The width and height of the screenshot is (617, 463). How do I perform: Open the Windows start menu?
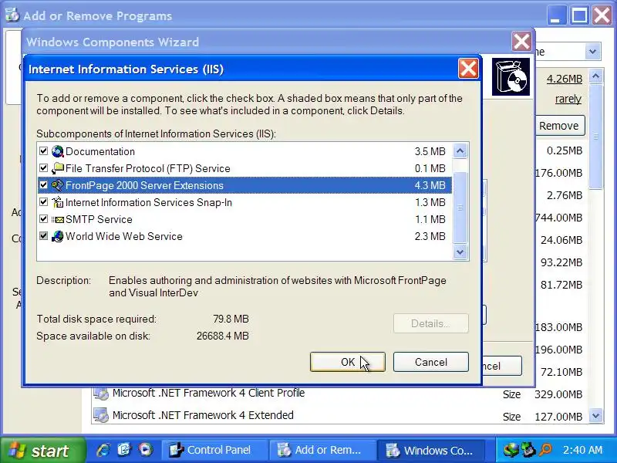(x=42, y=450)
